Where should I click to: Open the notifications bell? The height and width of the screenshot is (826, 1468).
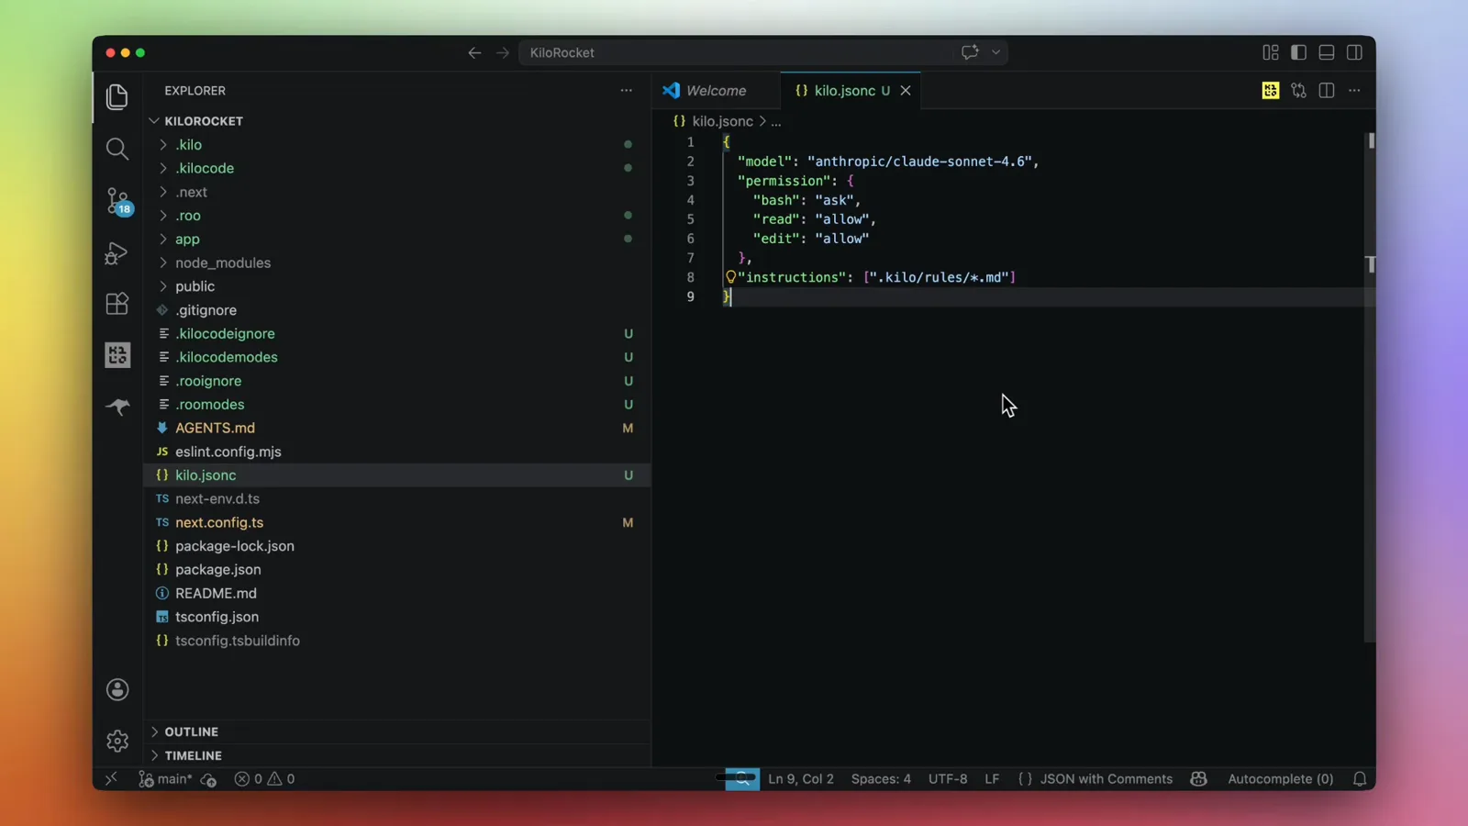coord(1360,779)
